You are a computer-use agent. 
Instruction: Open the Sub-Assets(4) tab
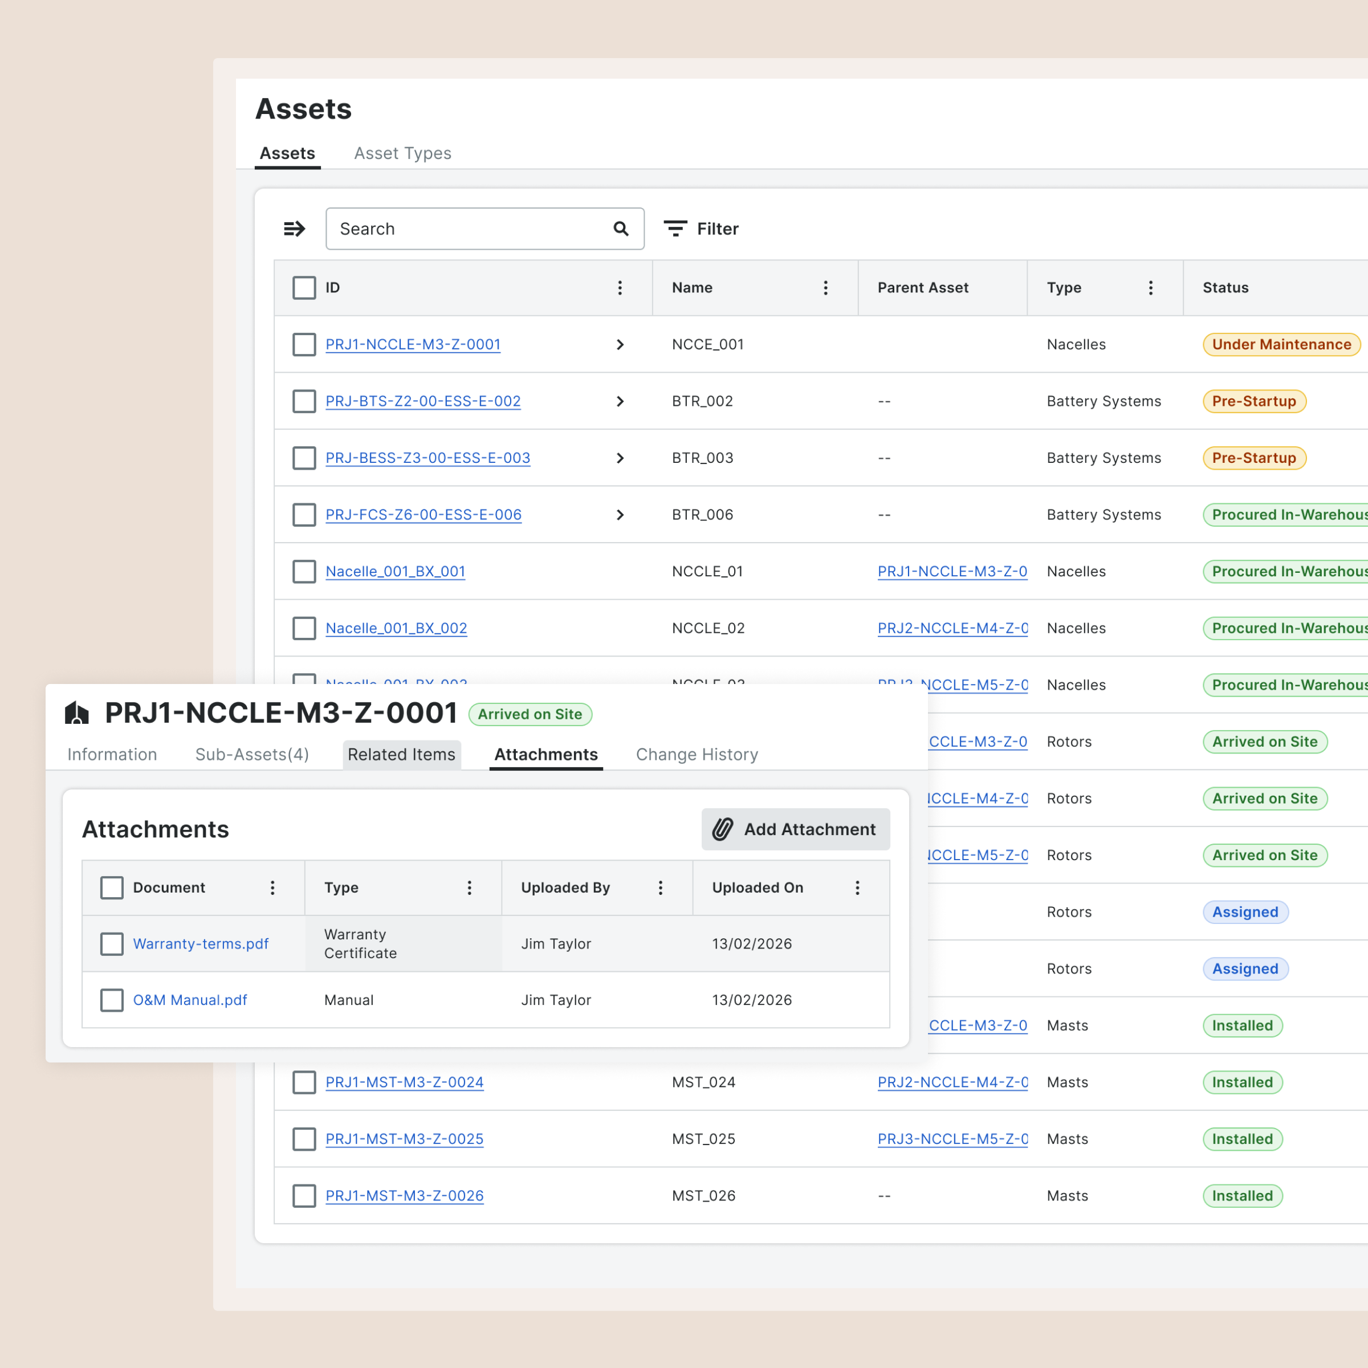pyautogui.click(x=252, y=755)
